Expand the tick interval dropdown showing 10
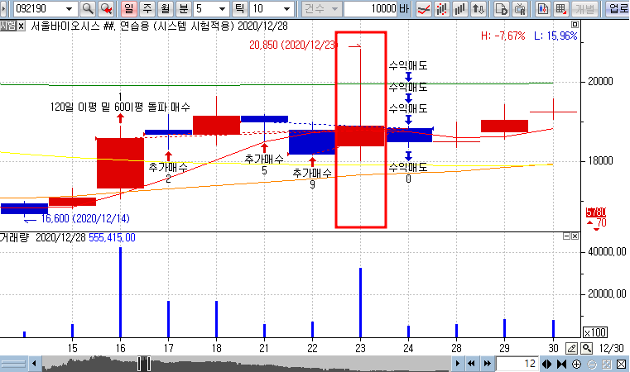 point(286,9)
